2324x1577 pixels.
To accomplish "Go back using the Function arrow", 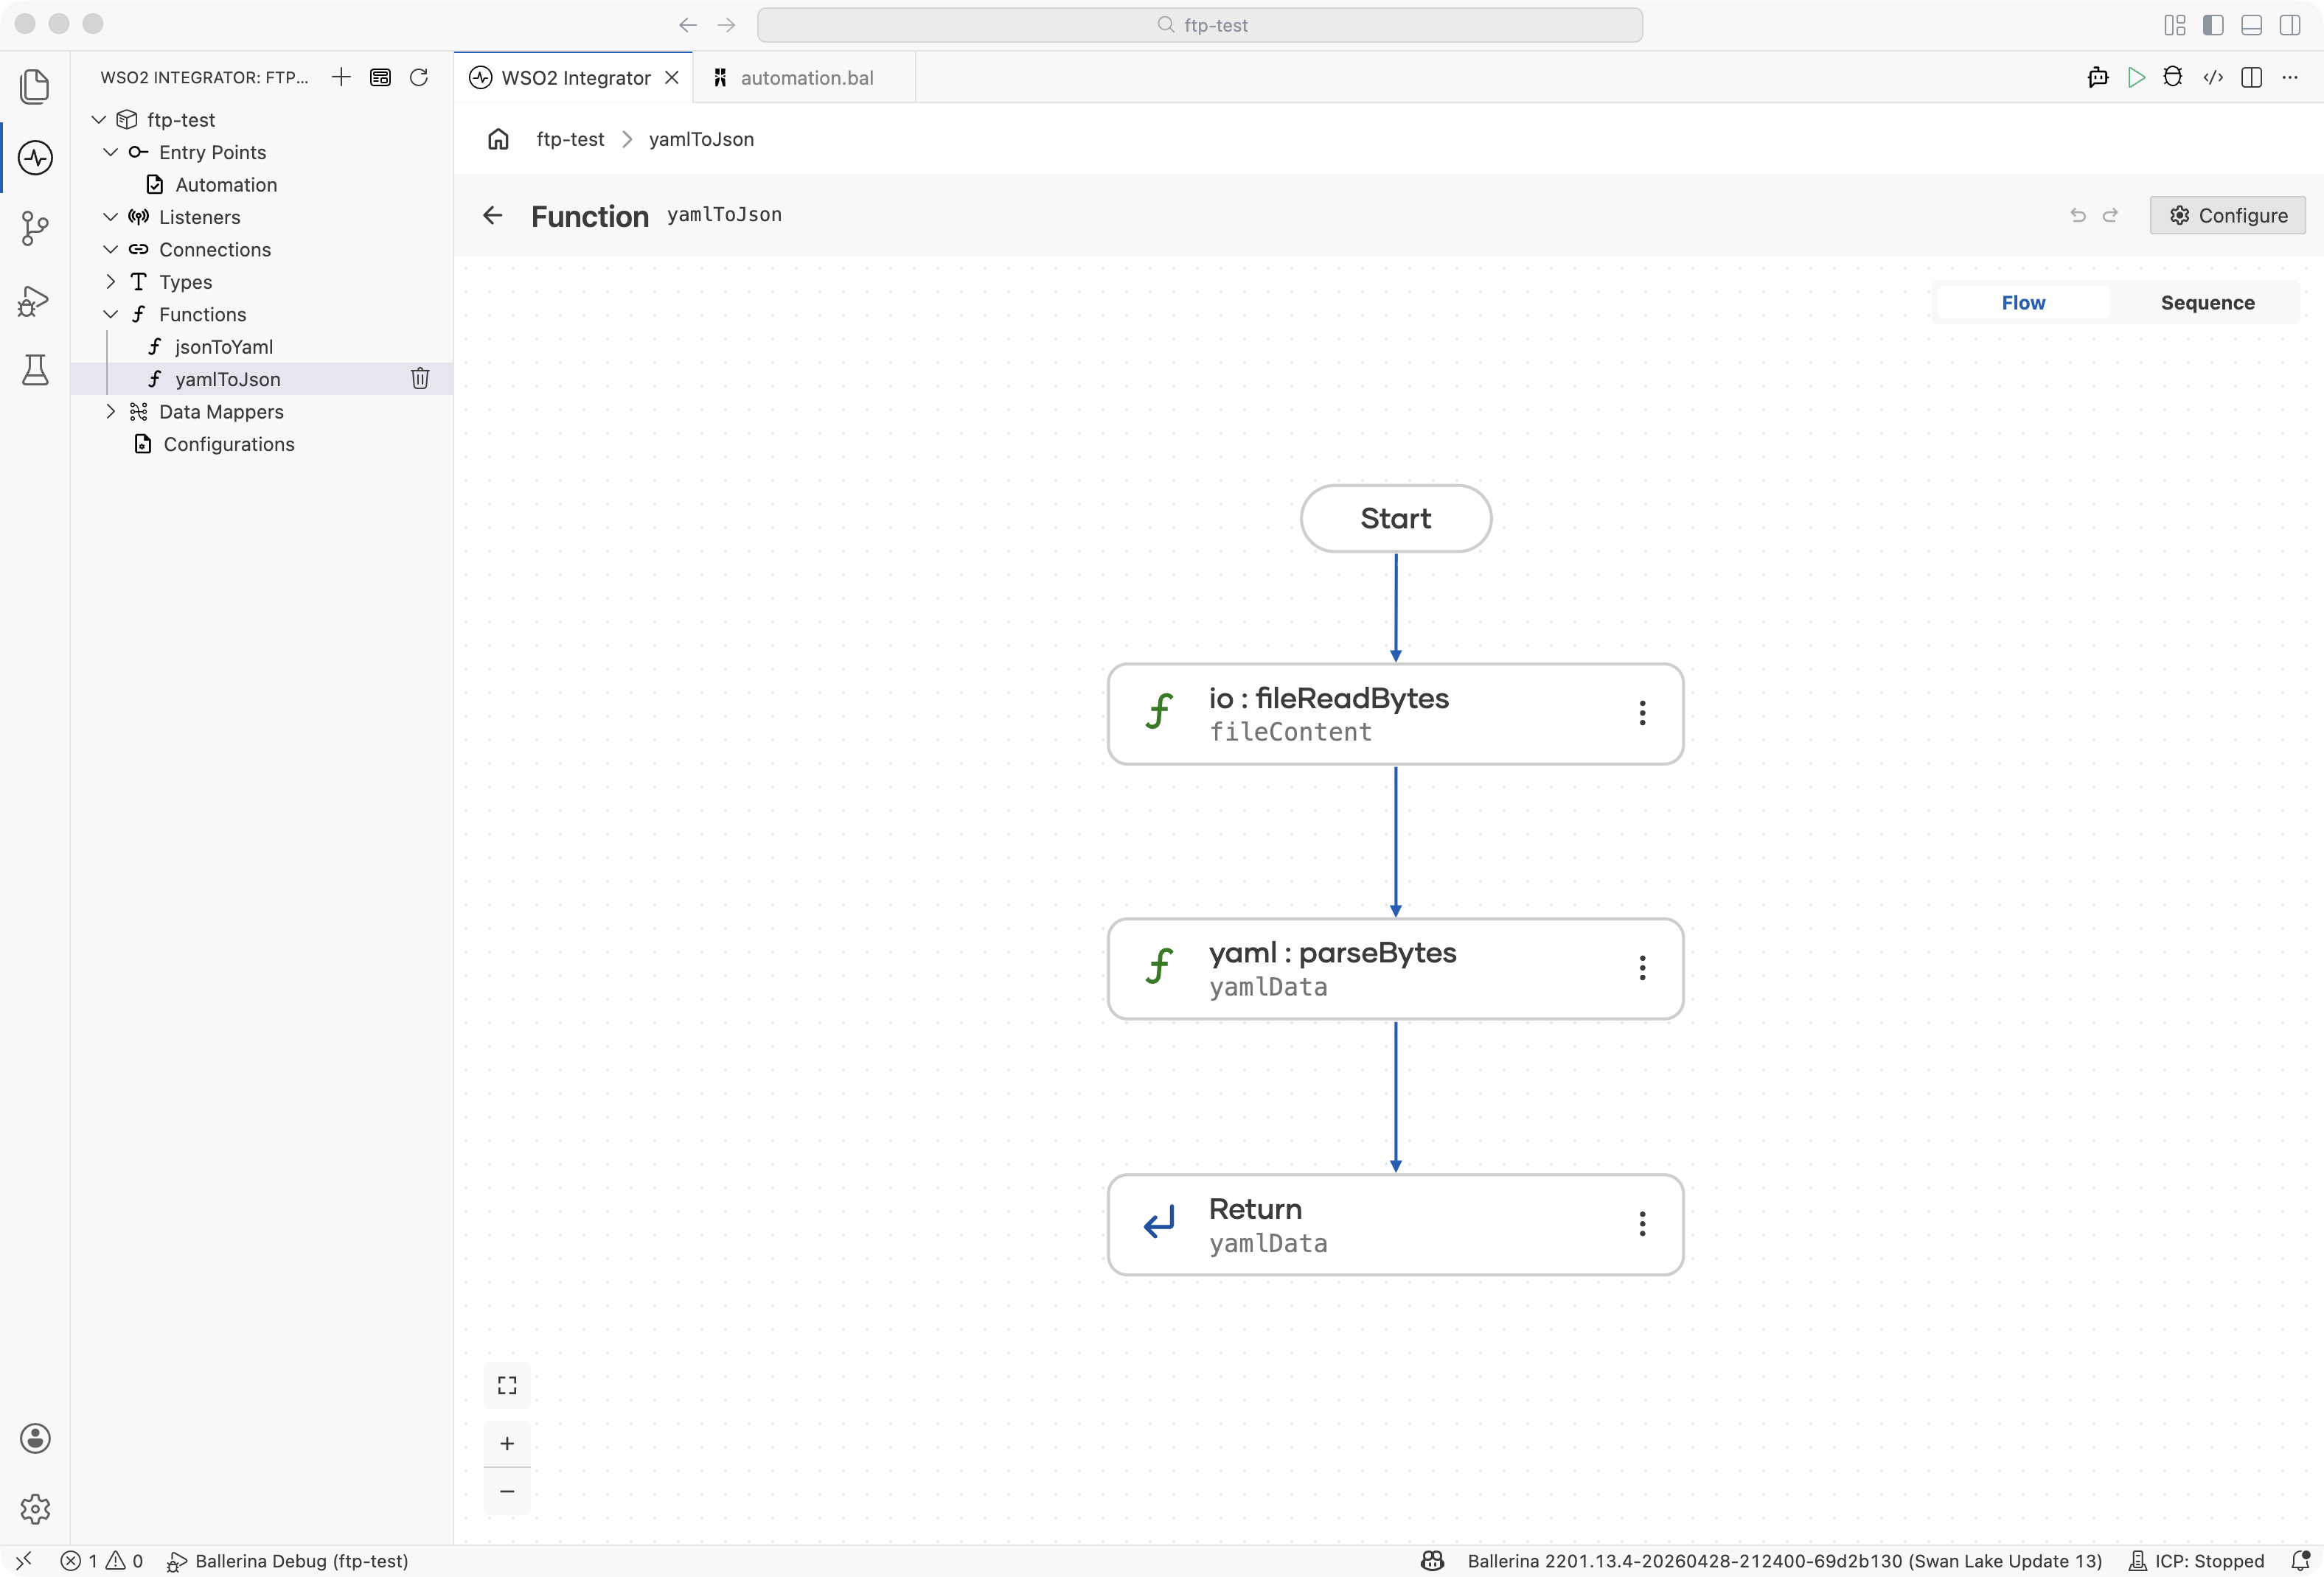I will tap(492, 215).
